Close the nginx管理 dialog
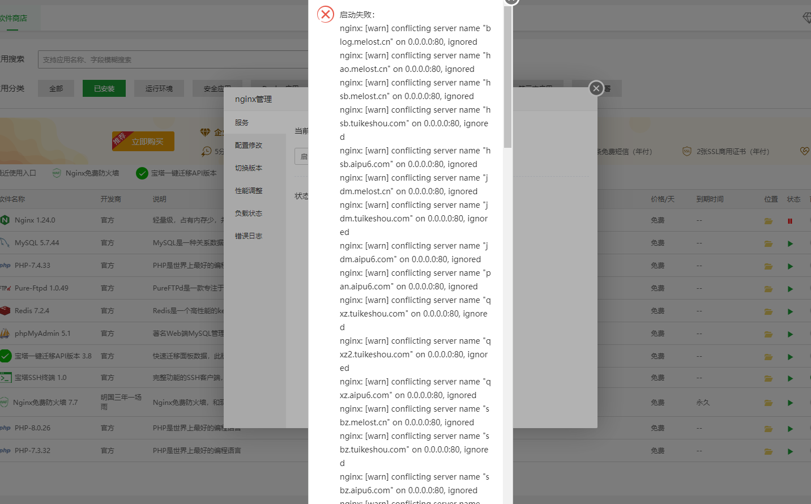This screenshot has height=504, width=811. pyautogui.click(x=596, y=88)
